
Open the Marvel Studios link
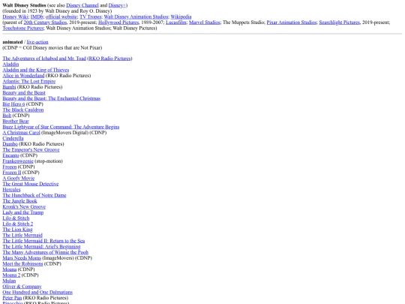(204, 23)
